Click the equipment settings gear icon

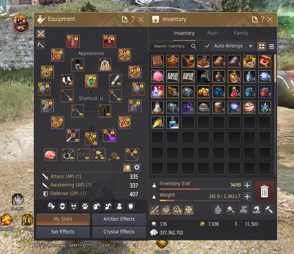point(137,167)
